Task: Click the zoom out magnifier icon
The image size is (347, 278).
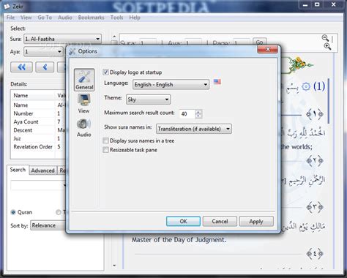Action: pyautogui.click(x=325, y=38)
